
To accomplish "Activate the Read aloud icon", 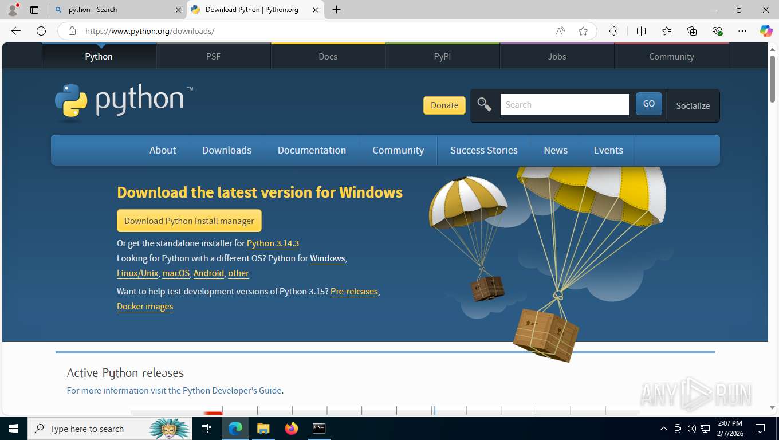I will coord(560,31).
